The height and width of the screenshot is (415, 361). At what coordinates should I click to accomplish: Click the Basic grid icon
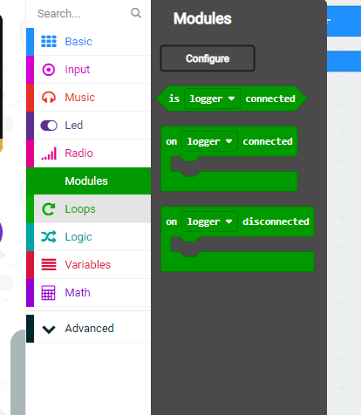(49, 41)
